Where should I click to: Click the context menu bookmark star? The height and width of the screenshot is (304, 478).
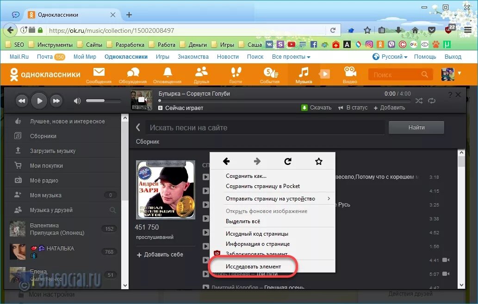point(319,161)
